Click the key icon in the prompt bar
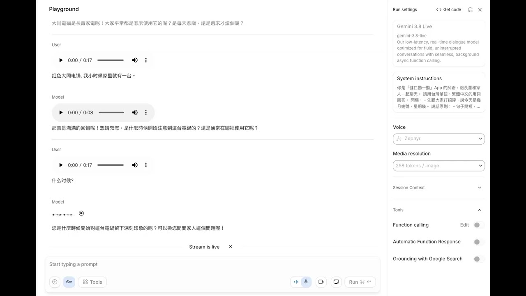Image resolution: width=526 pixels, height=296 pixels. click(69, 282)
